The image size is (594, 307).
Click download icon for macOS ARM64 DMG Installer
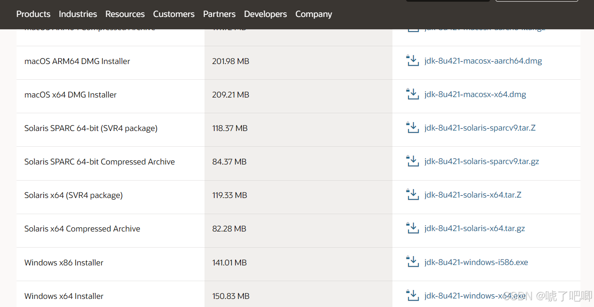coord(413,61)
